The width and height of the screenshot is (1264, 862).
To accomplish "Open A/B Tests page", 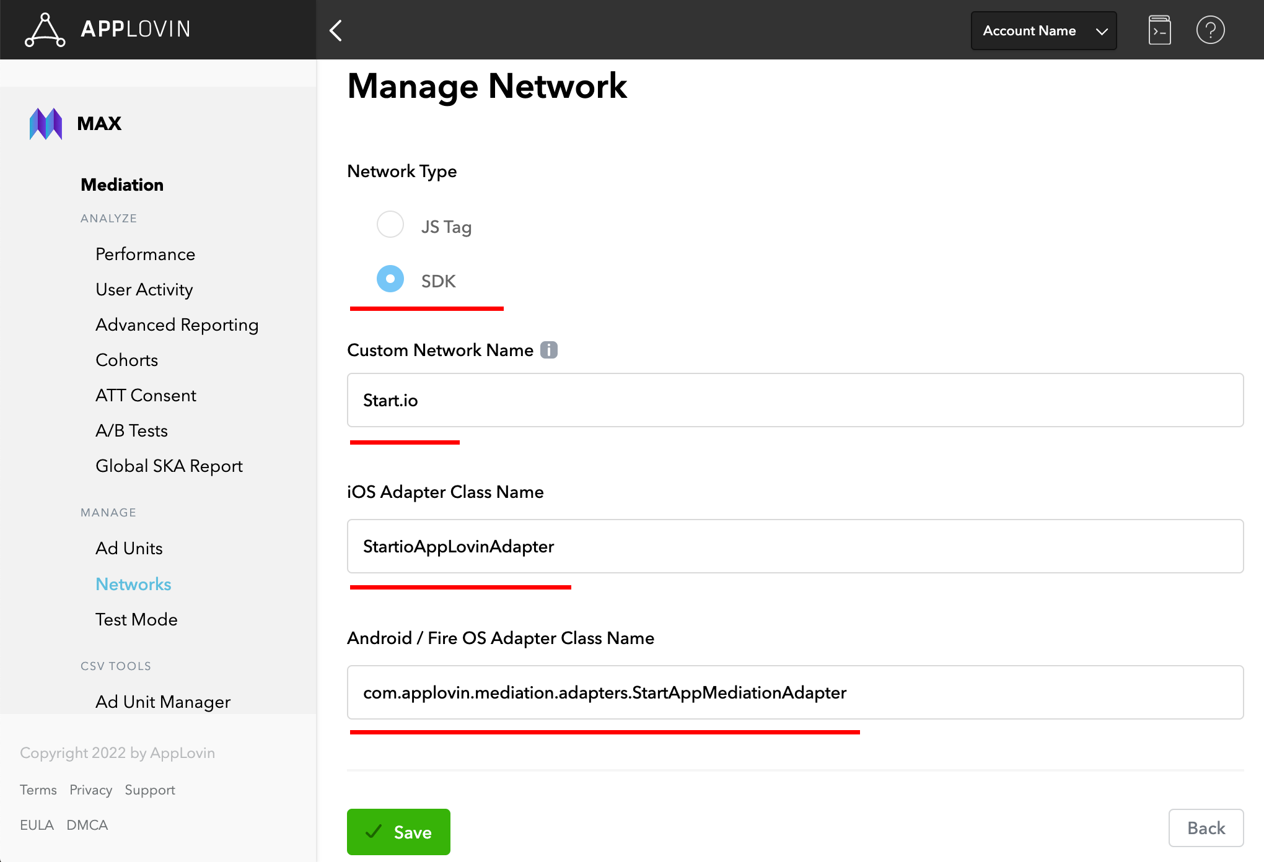I will [131, 430].
